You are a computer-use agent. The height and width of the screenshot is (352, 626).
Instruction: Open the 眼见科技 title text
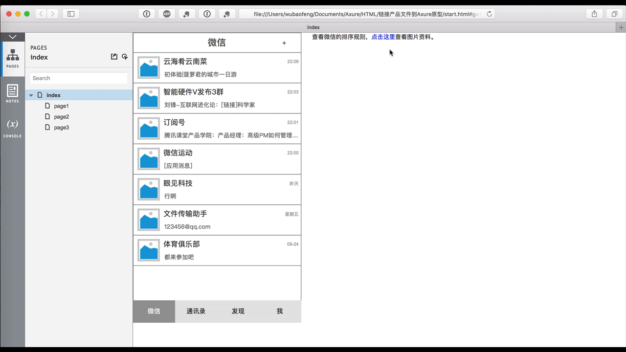point(178,183)
